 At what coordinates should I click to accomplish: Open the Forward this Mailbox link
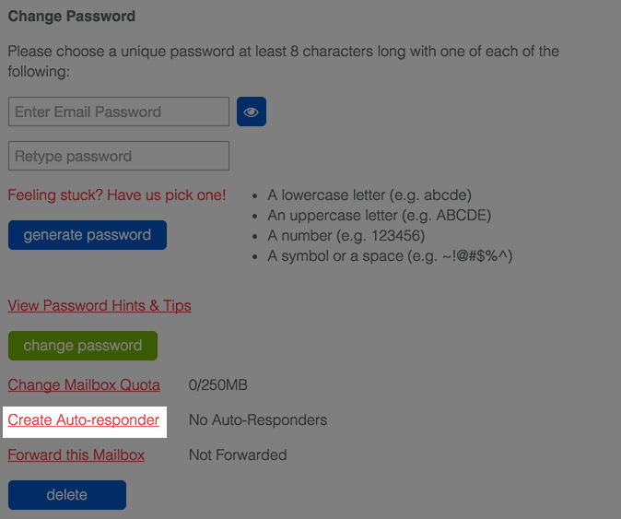click(76, 454)
